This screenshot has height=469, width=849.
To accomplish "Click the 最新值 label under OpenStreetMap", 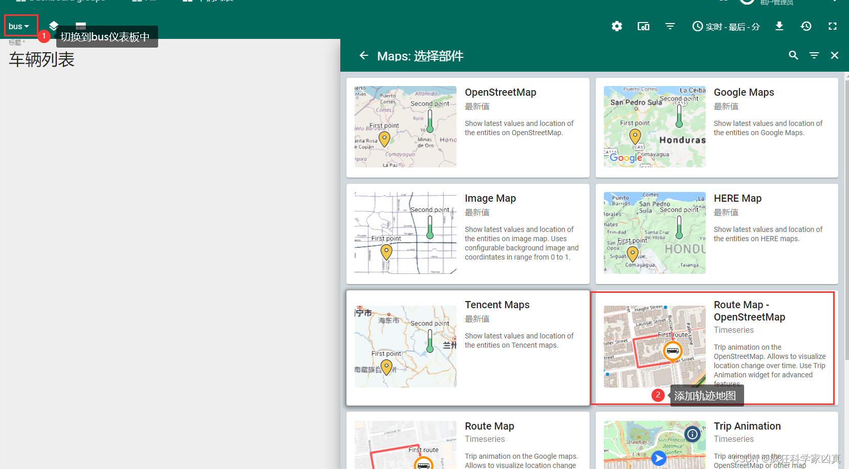I will point(477,106).
